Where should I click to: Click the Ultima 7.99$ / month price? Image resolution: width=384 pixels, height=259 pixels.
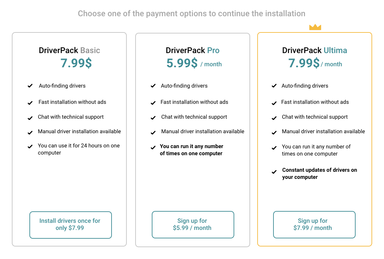coord(315,63)
